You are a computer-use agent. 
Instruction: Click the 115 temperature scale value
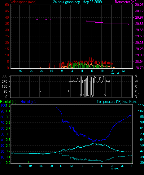coord(141,105)
